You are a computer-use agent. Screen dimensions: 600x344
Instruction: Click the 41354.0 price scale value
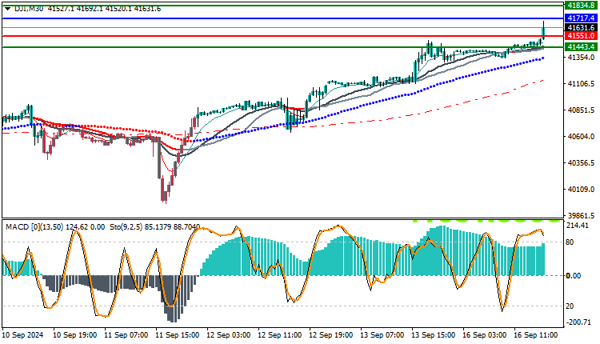[x=581, y=58]
